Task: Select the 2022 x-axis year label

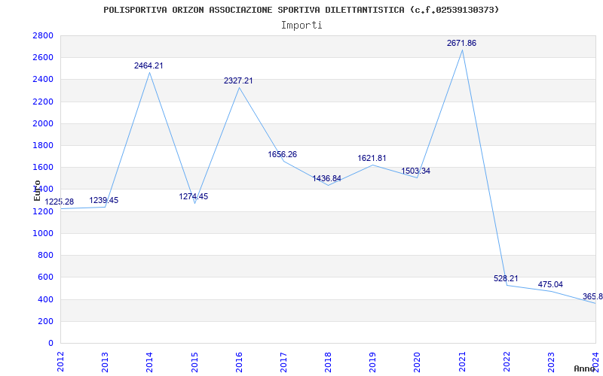Action: click(507, 362)
